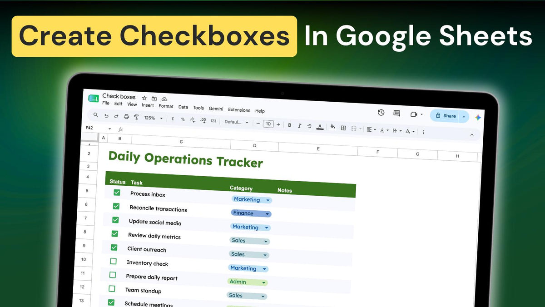
Task: Increase font size with plus button
Action: 278,124
